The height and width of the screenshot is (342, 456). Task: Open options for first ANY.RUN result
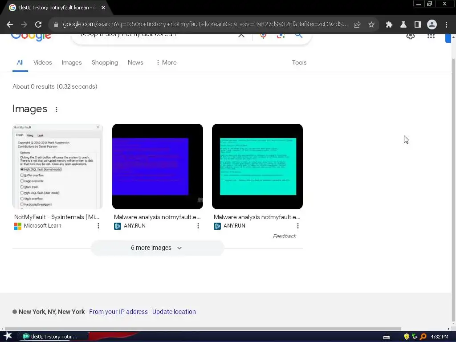click(198, 226)
